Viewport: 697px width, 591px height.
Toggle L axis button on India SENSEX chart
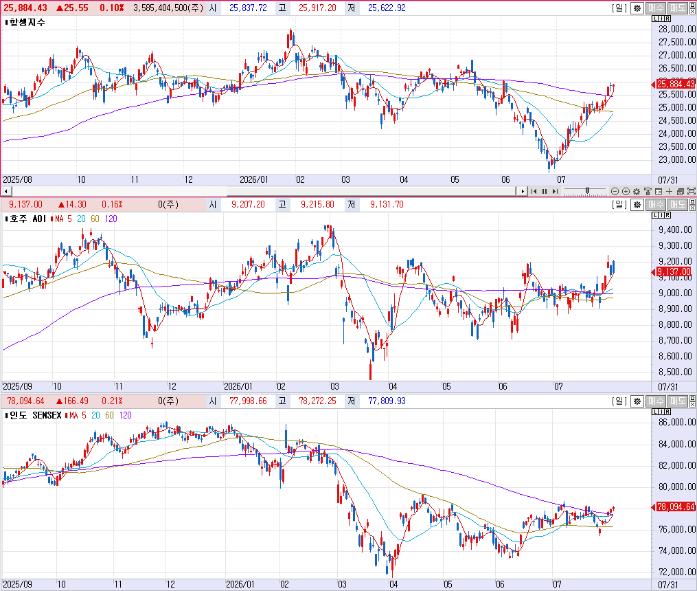[x=655, y=412]
